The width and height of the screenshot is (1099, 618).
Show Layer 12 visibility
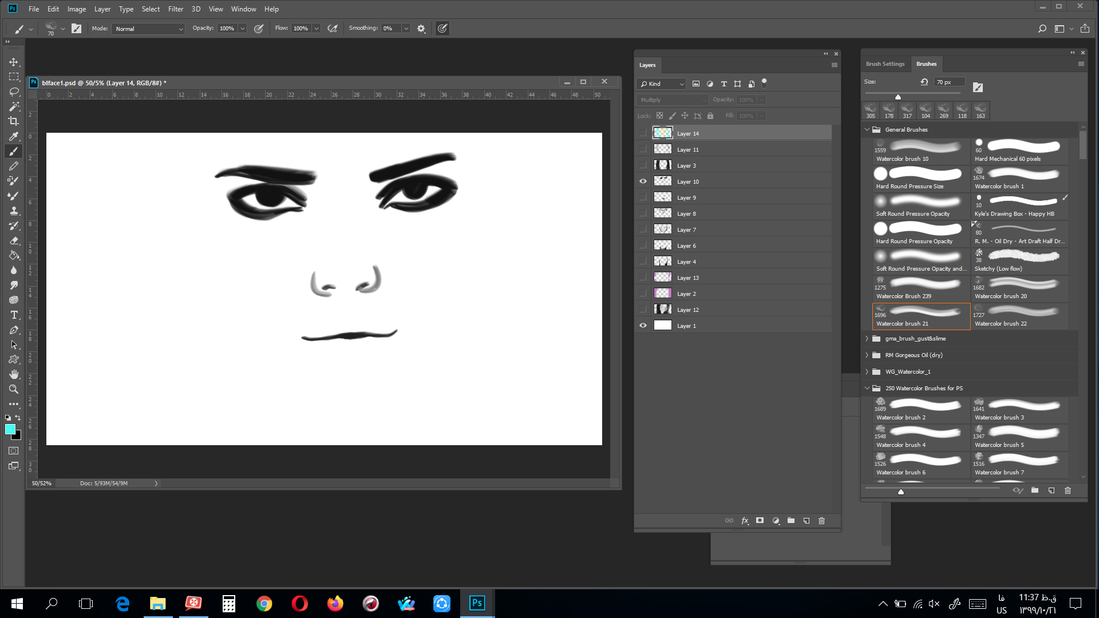pyautogui.click(x=643, y=310)
